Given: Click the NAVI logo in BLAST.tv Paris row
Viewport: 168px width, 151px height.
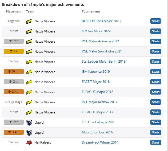Looking at the screenshot, I should (29, 21).
